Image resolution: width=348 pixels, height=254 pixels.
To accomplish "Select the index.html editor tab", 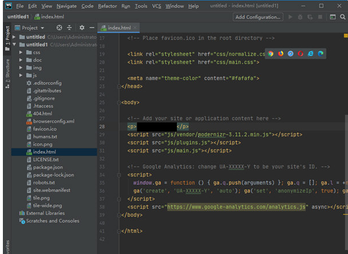I will point(119,28).
